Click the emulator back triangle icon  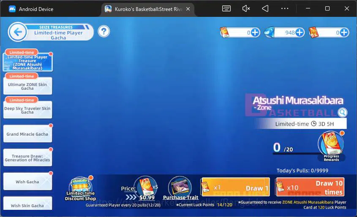pyautogui.click(x=265, y=8)
